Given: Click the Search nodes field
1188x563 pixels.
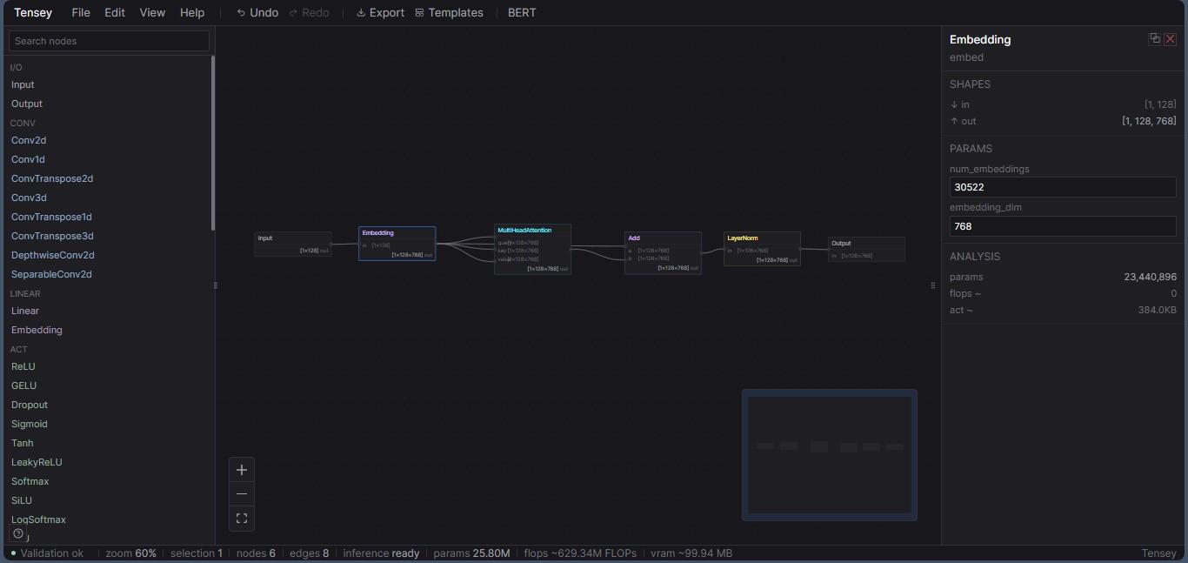Looking at the screenshot, I should (109, 41).
